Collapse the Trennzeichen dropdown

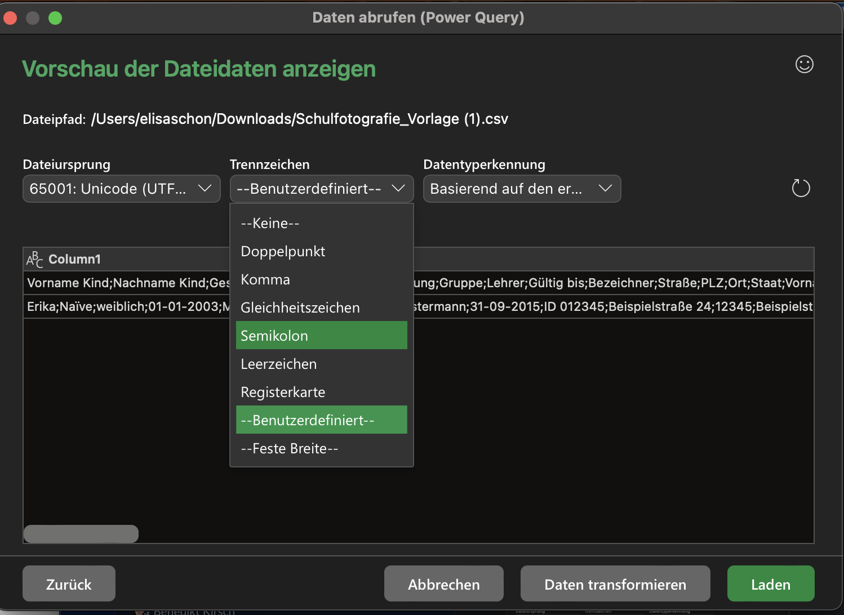(322, 189)
